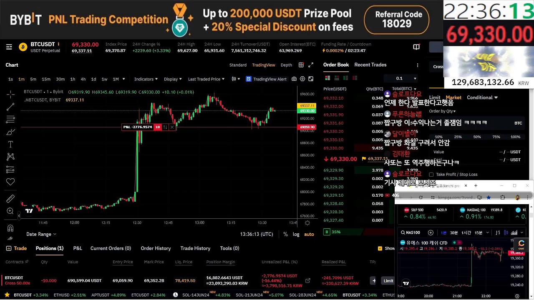Switch chart to TradingView view
This screenshot has height=300, width=534.
264,65
